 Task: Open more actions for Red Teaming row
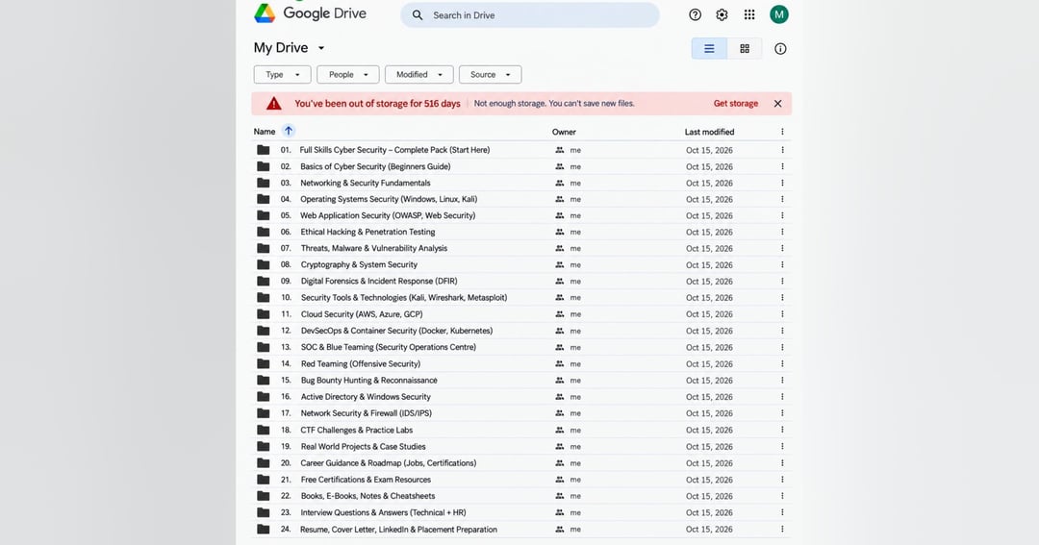click(x=782, y=363)
